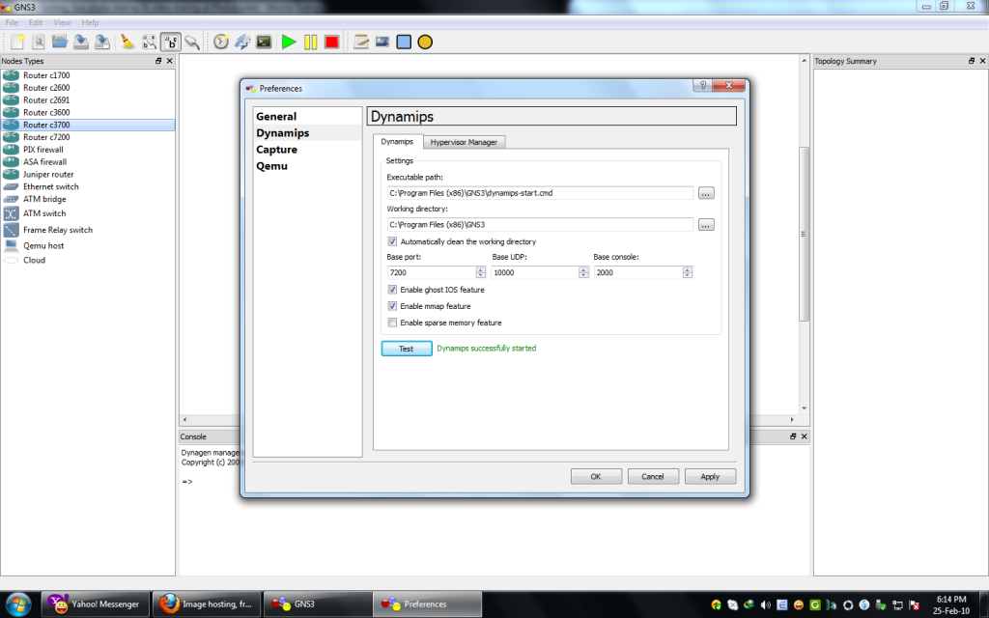Switch to Firefox Image hosting taskbar item
The width and height of the screenshot is (989, 618).
207,604
